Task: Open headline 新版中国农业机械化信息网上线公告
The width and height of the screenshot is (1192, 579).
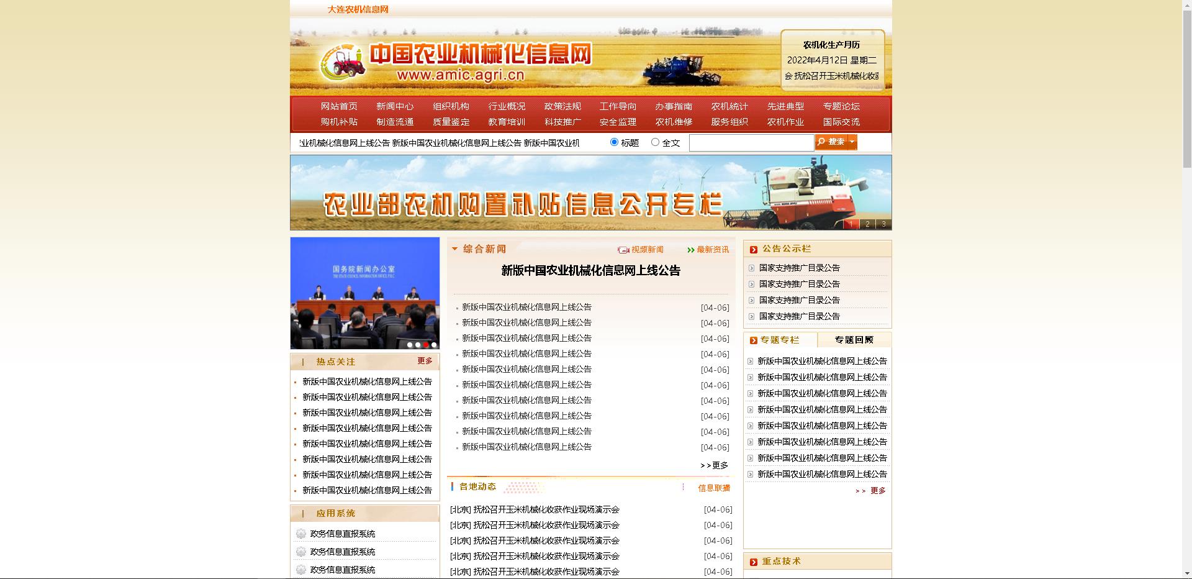Action: coord(590,271)
